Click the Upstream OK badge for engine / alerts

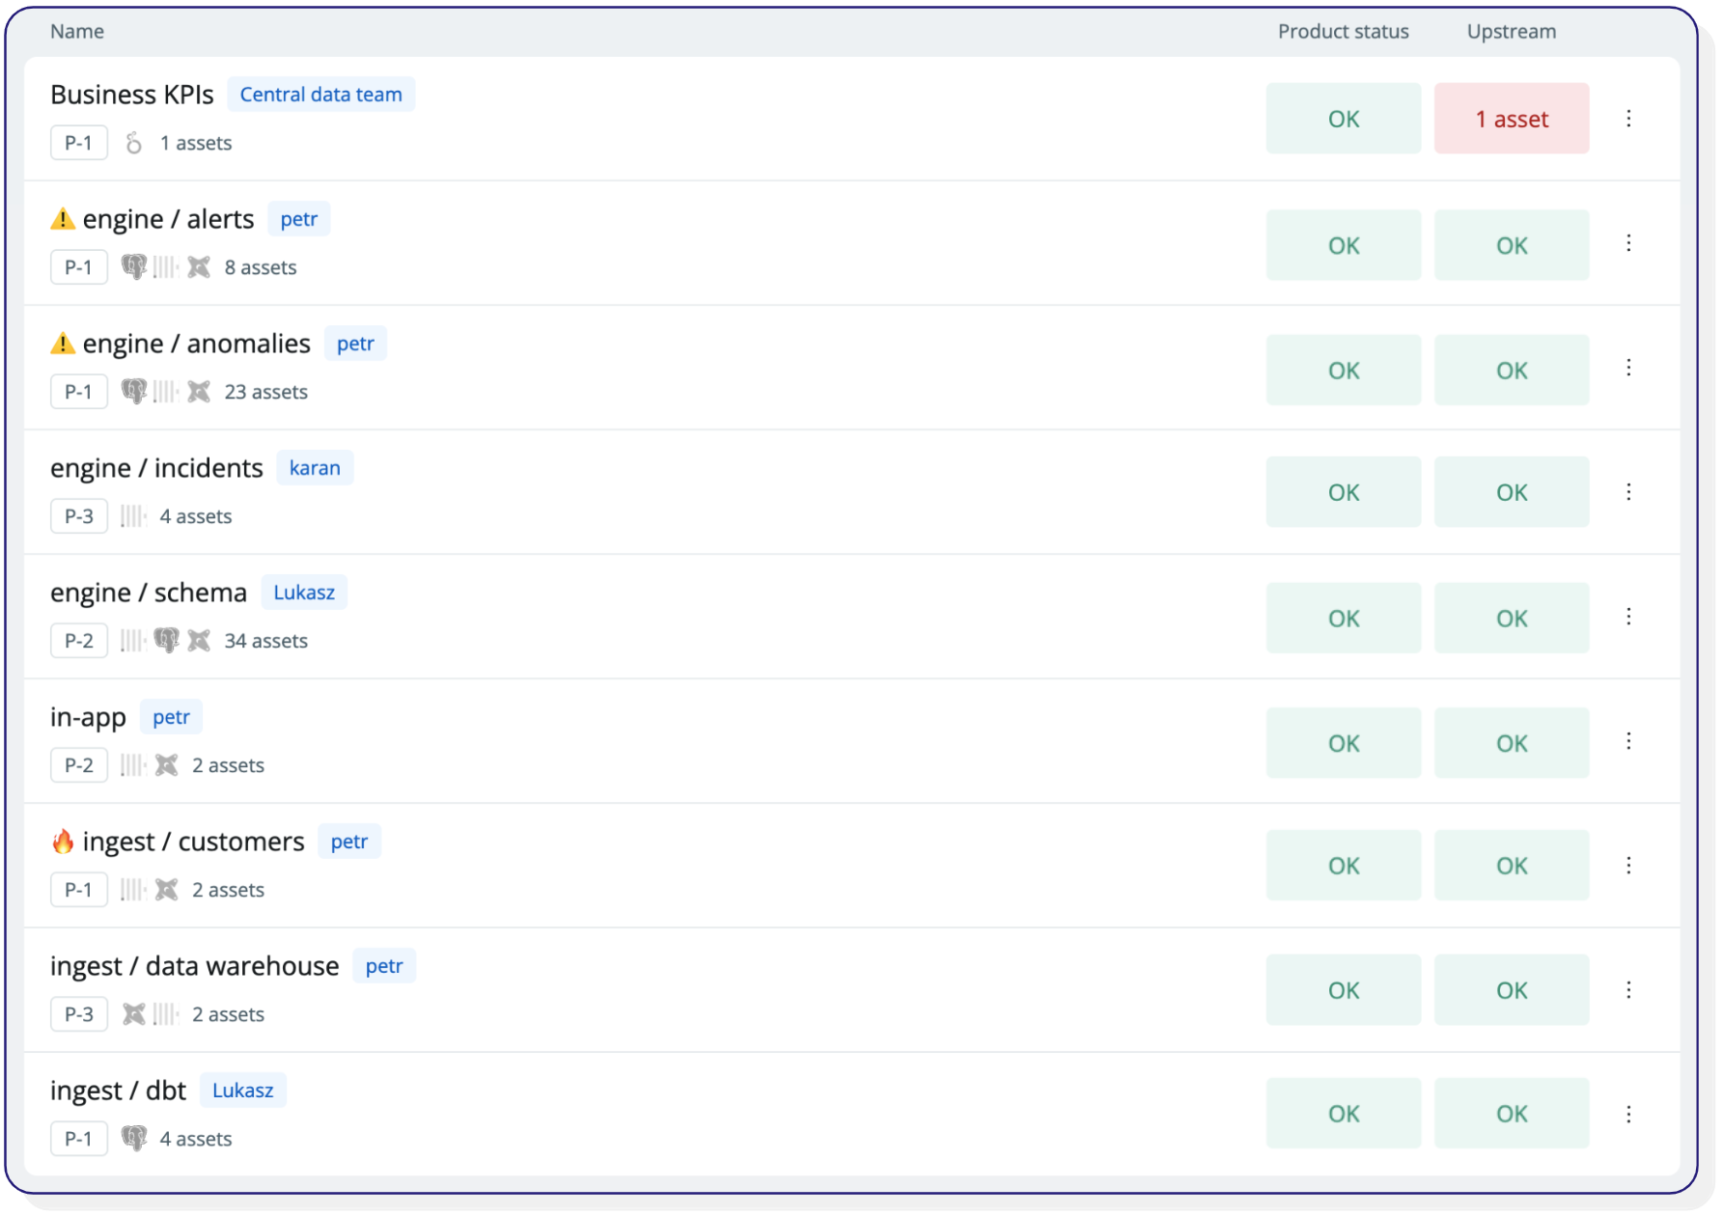(1512, 245)
